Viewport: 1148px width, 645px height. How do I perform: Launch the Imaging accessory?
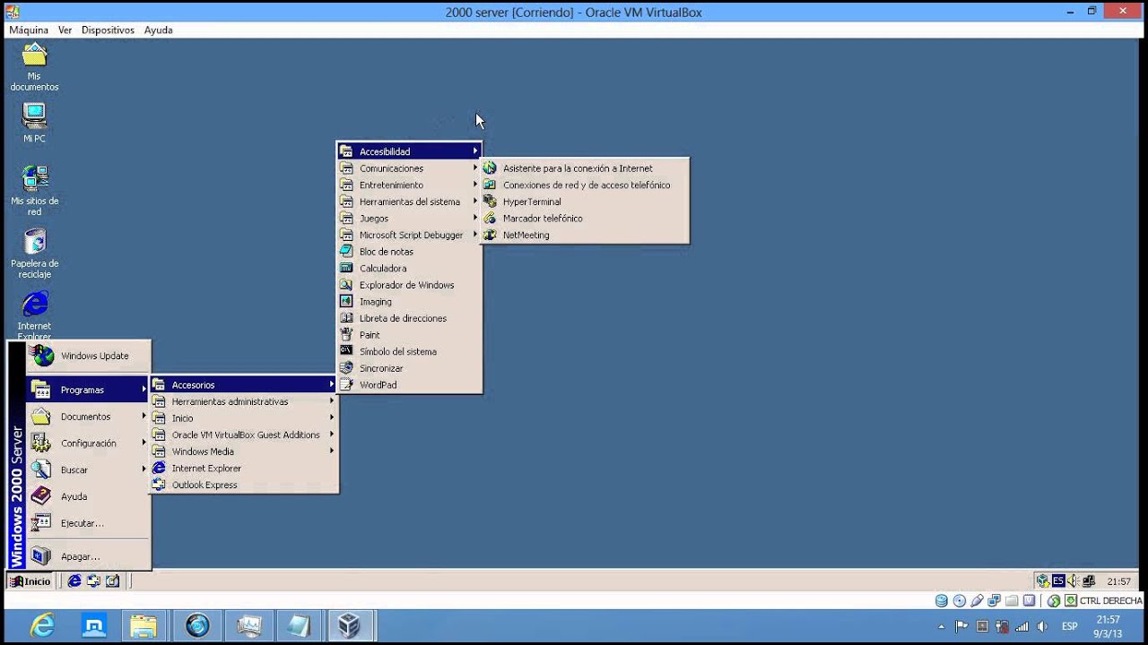point(409,302)
